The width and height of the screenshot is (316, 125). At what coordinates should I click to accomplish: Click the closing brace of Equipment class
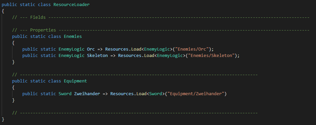pyautogui.click(x=13, y=100)
